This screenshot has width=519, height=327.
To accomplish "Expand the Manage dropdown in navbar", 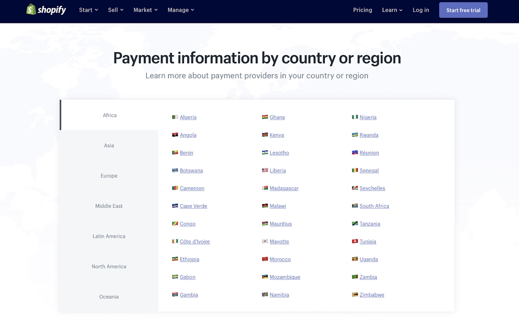I will pyautogui.click(x=180, y=10).
